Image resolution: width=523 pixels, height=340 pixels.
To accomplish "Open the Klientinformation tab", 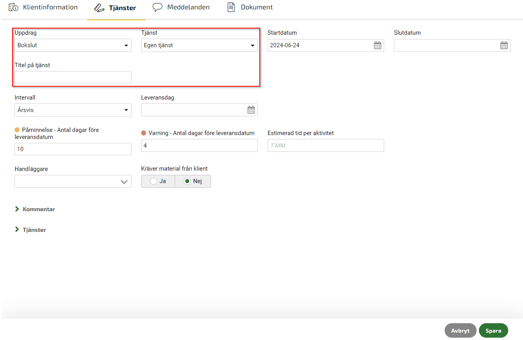I will pyautogui.click(x=43, y=7).
